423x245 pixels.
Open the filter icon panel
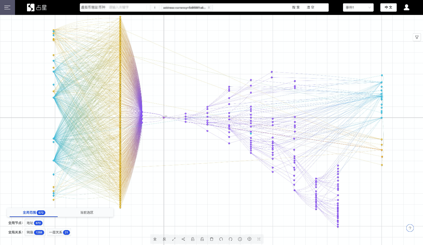(x=417, y=37)
